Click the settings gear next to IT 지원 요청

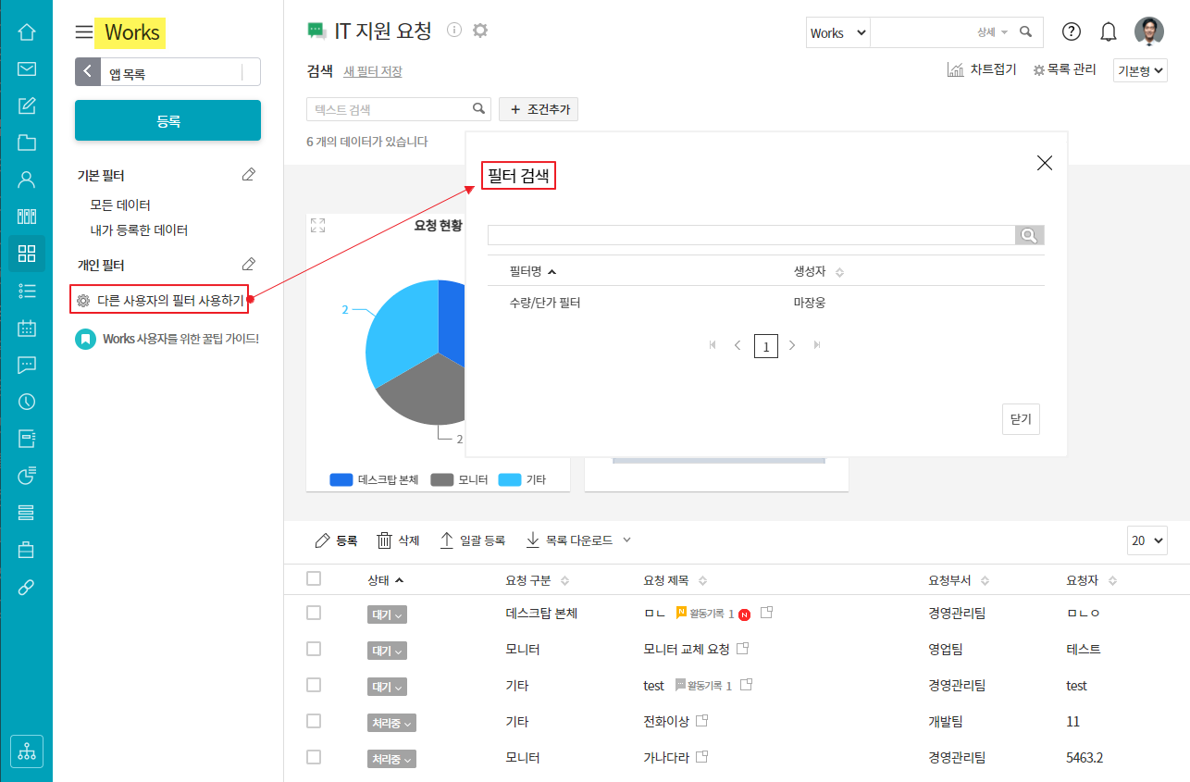[x=479, y=31]
